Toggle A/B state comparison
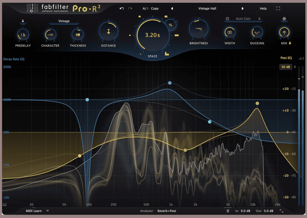Image resolution: width=307 pixels, height=218 pixels. tap(145, 8)
